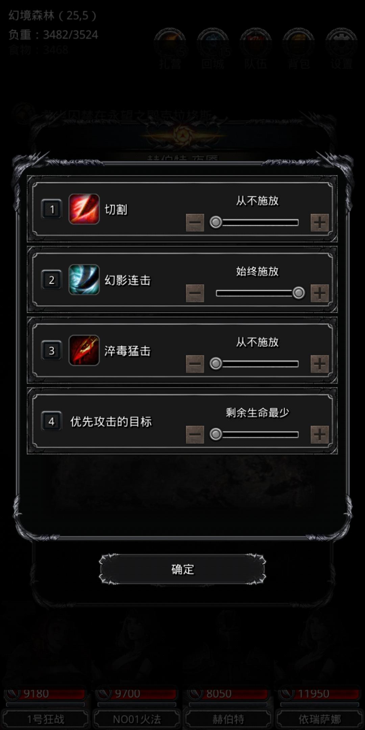Select the 赫伯特 character at bottom

pyautogui.click(x=228, y=719)
